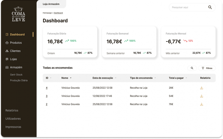Click the Relatório column header
The height and width of the screenshot is (139, 223).
(205, 78)
